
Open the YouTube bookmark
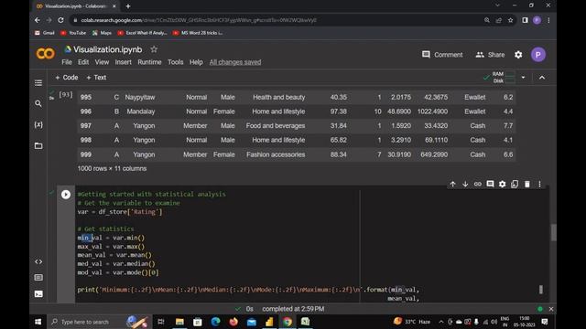click(x=73, y=33)
